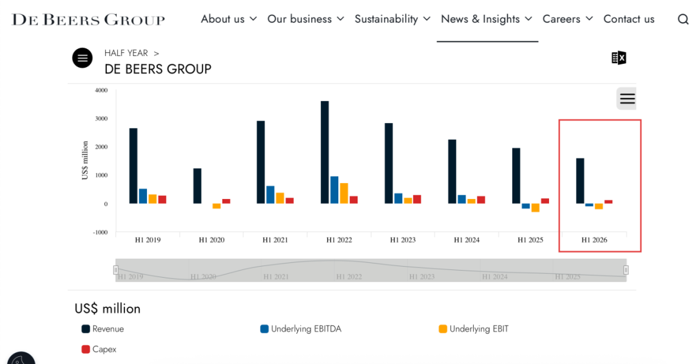Click the left navigator range handle
The height and width of the screenshot is (364, 696).
tap(116, 270)
